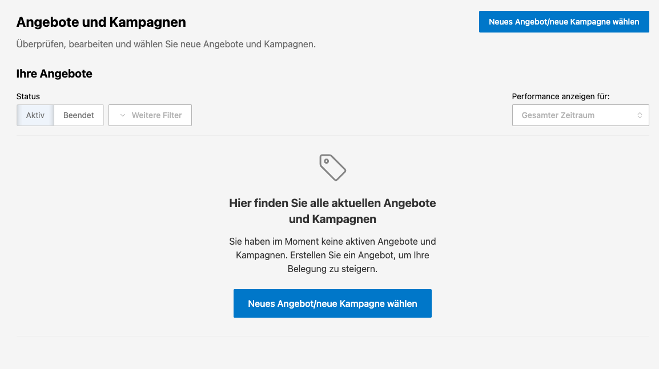Click the divider line beneath the empty state

pos(332,336)
